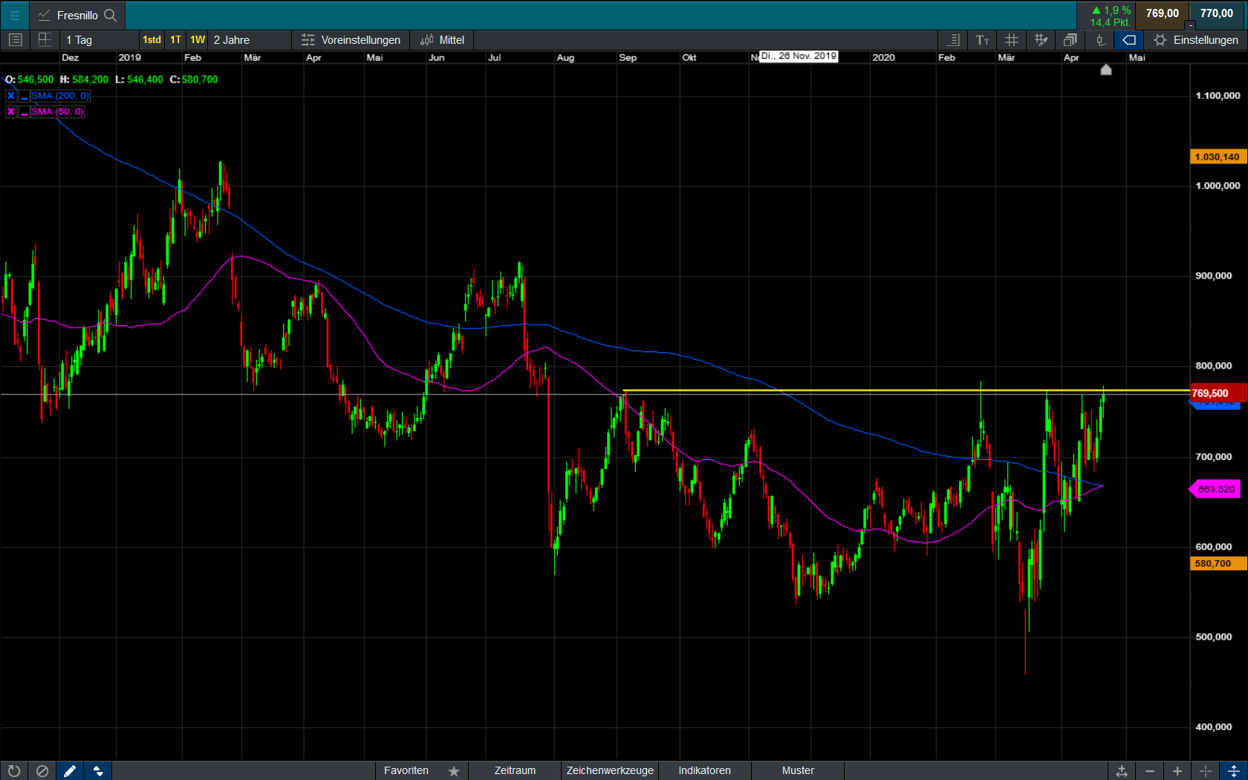Viewport: 1248px width, 780px height.
Task: Click the reset/refresh chart icon
Action: tap(14, 770)
